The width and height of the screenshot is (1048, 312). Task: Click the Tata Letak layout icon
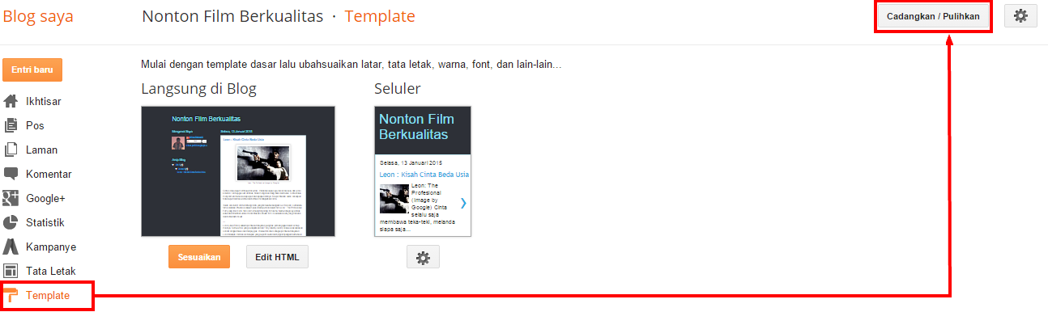tap(11, 271)
